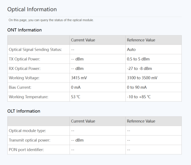The width and height of the screenshot is (191, 165).
Task: Click the Working Temperature label
Action: [x=29, y=97]
